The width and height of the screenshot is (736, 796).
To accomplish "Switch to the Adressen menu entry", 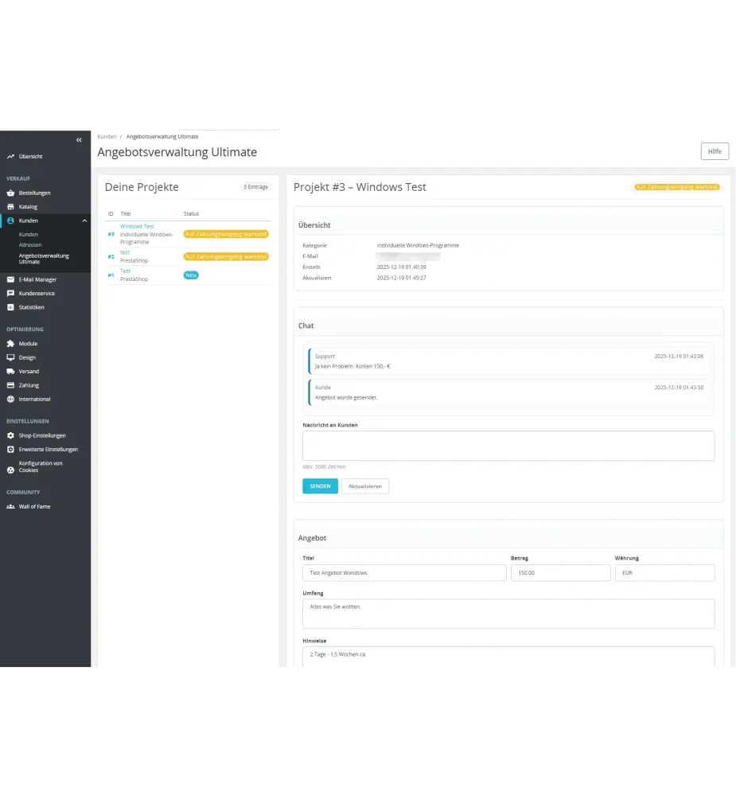I will tap(30, 244).
